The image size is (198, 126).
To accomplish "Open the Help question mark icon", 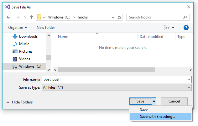I will pyautogui.click(x=186, y=28).
